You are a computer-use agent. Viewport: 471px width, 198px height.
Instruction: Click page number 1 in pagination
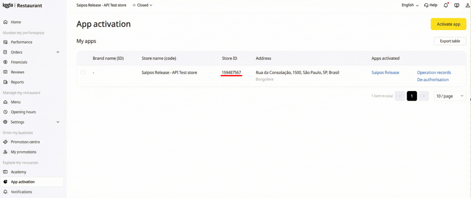[x=412, y=96]
